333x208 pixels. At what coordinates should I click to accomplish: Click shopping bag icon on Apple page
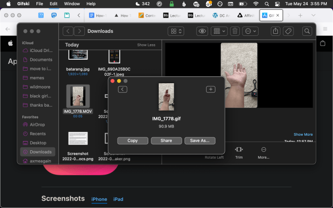323,43
